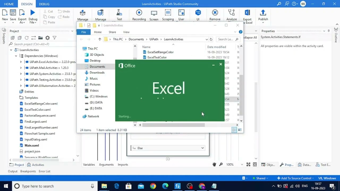This screenshot has width=340, height=191.
Task: Click the Save icon in ribbon
Action: (x=13, y=12)
